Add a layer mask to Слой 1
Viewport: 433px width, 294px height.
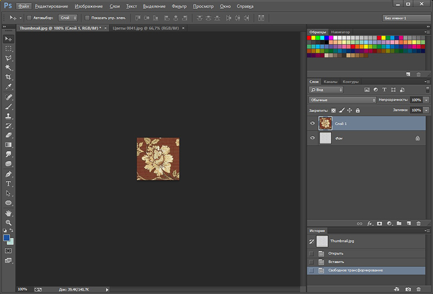point(379,223)
